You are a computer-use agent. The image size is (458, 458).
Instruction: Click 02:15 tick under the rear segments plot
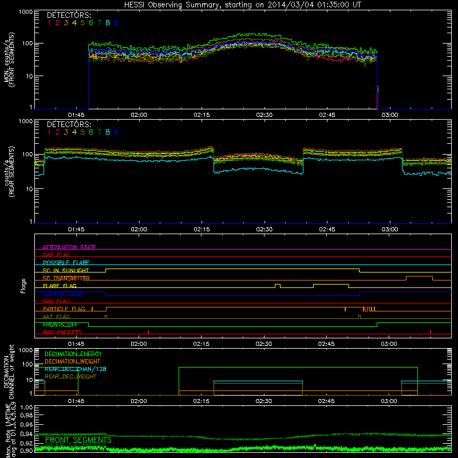[202, 230]
